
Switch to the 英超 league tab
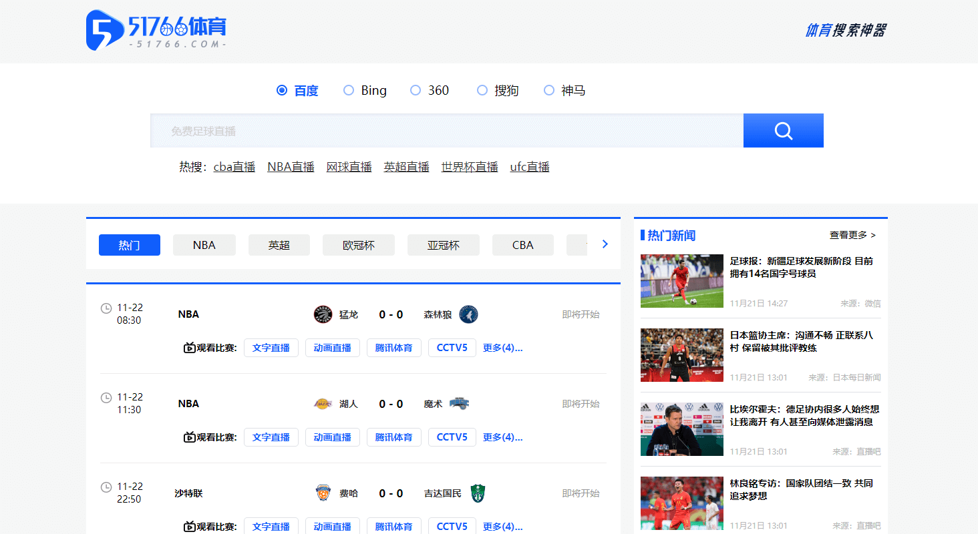(279, 245)
